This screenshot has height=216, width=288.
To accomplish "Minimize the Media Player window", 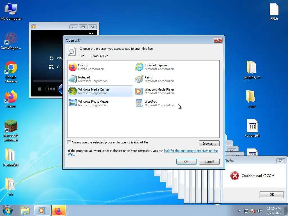I will 74,27.
